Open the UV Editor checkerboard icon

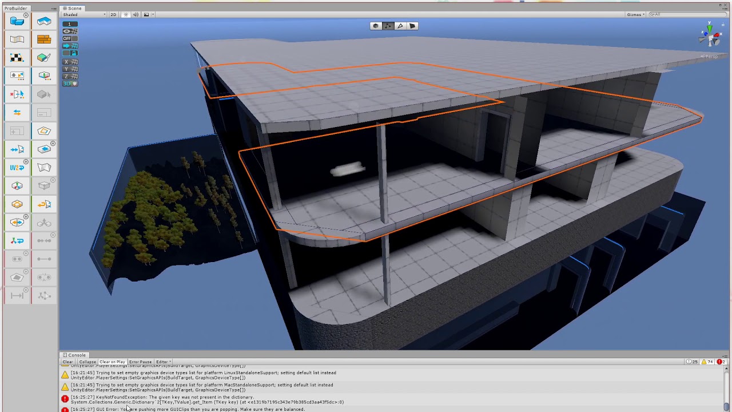pos(17,58)
